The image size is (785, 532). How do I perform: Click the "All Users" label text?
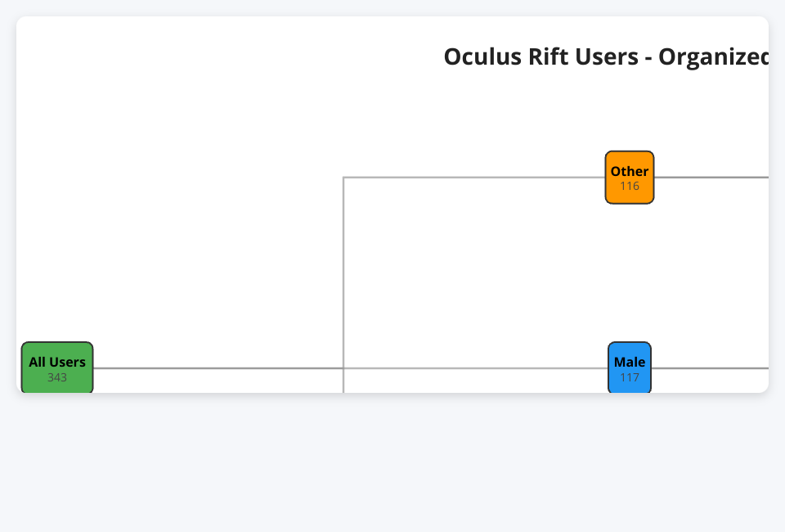coord(57,362)
